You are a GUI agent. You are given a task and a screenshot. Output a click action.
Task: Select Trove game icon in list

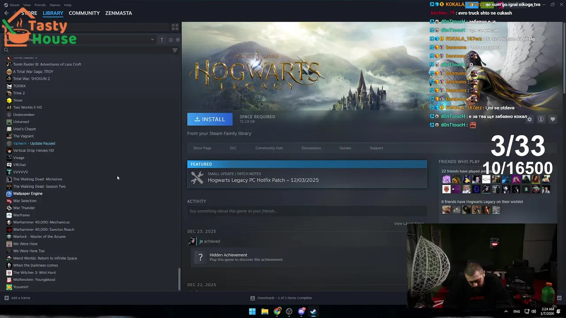[9, 100]
